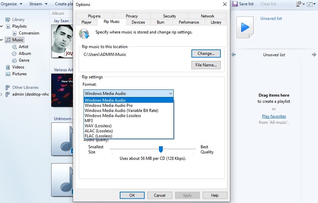Switch to the Security tab
The image size is (318, 203).
[x=170, y=16]
